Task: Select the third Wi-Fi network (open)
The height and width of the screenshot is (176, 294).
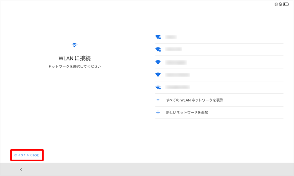Action: click(x=219, y=62)
